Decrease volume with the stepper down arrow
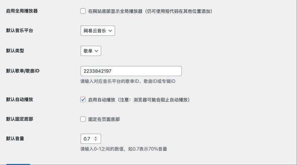This screenshot has height=165, width=297. click(96, 140)
